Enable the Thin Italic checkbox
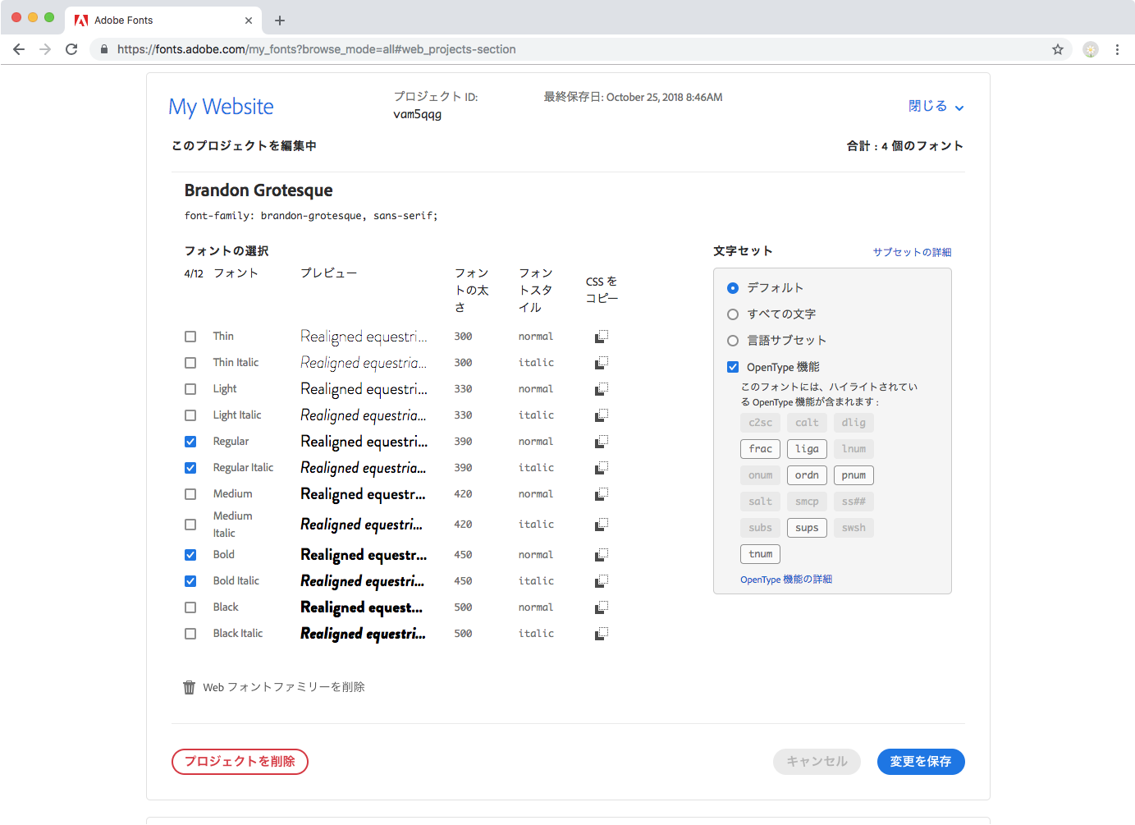Image resolution: width=1135 pixels, height=825 pixels. coord(190,363)
